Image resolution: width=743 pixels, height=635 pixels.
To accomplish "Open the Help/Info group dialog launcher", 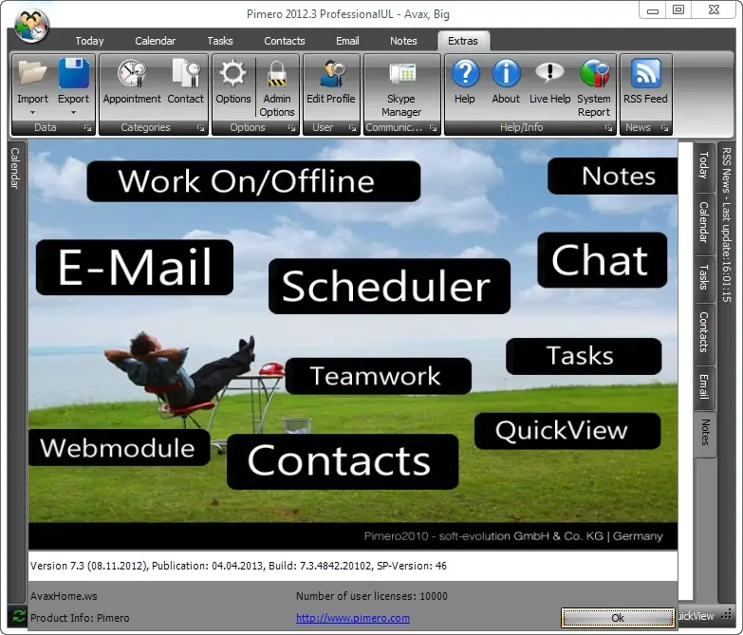I will coord(608,128).
